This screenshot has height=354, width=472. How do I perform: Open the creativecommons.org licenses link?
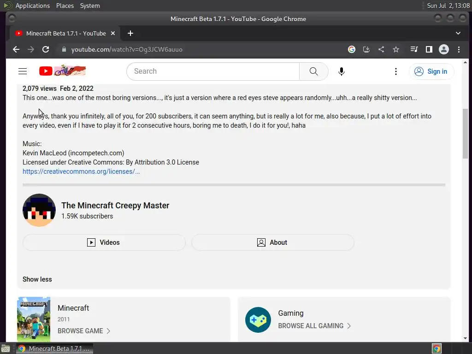tap(81, 171)
